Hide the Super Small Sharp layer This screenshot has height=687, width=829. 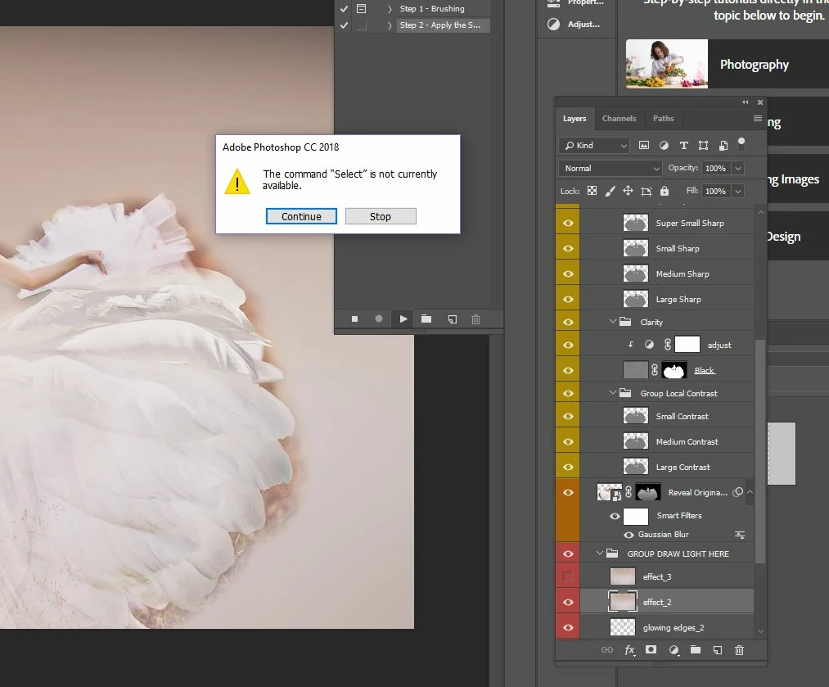[568, 224]
